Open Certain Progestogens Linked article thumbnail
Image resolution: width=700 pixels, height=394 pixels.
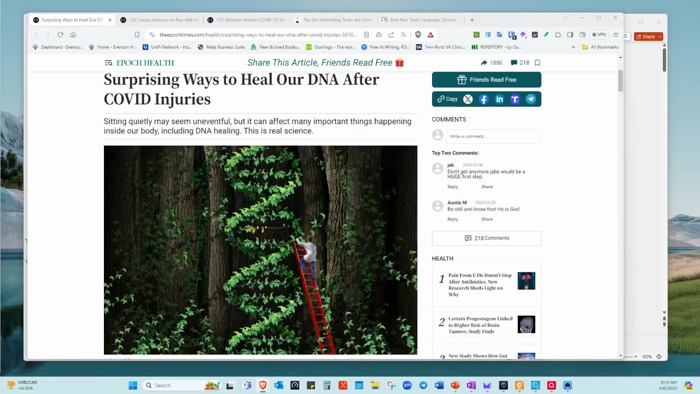[x=527, y=325]
